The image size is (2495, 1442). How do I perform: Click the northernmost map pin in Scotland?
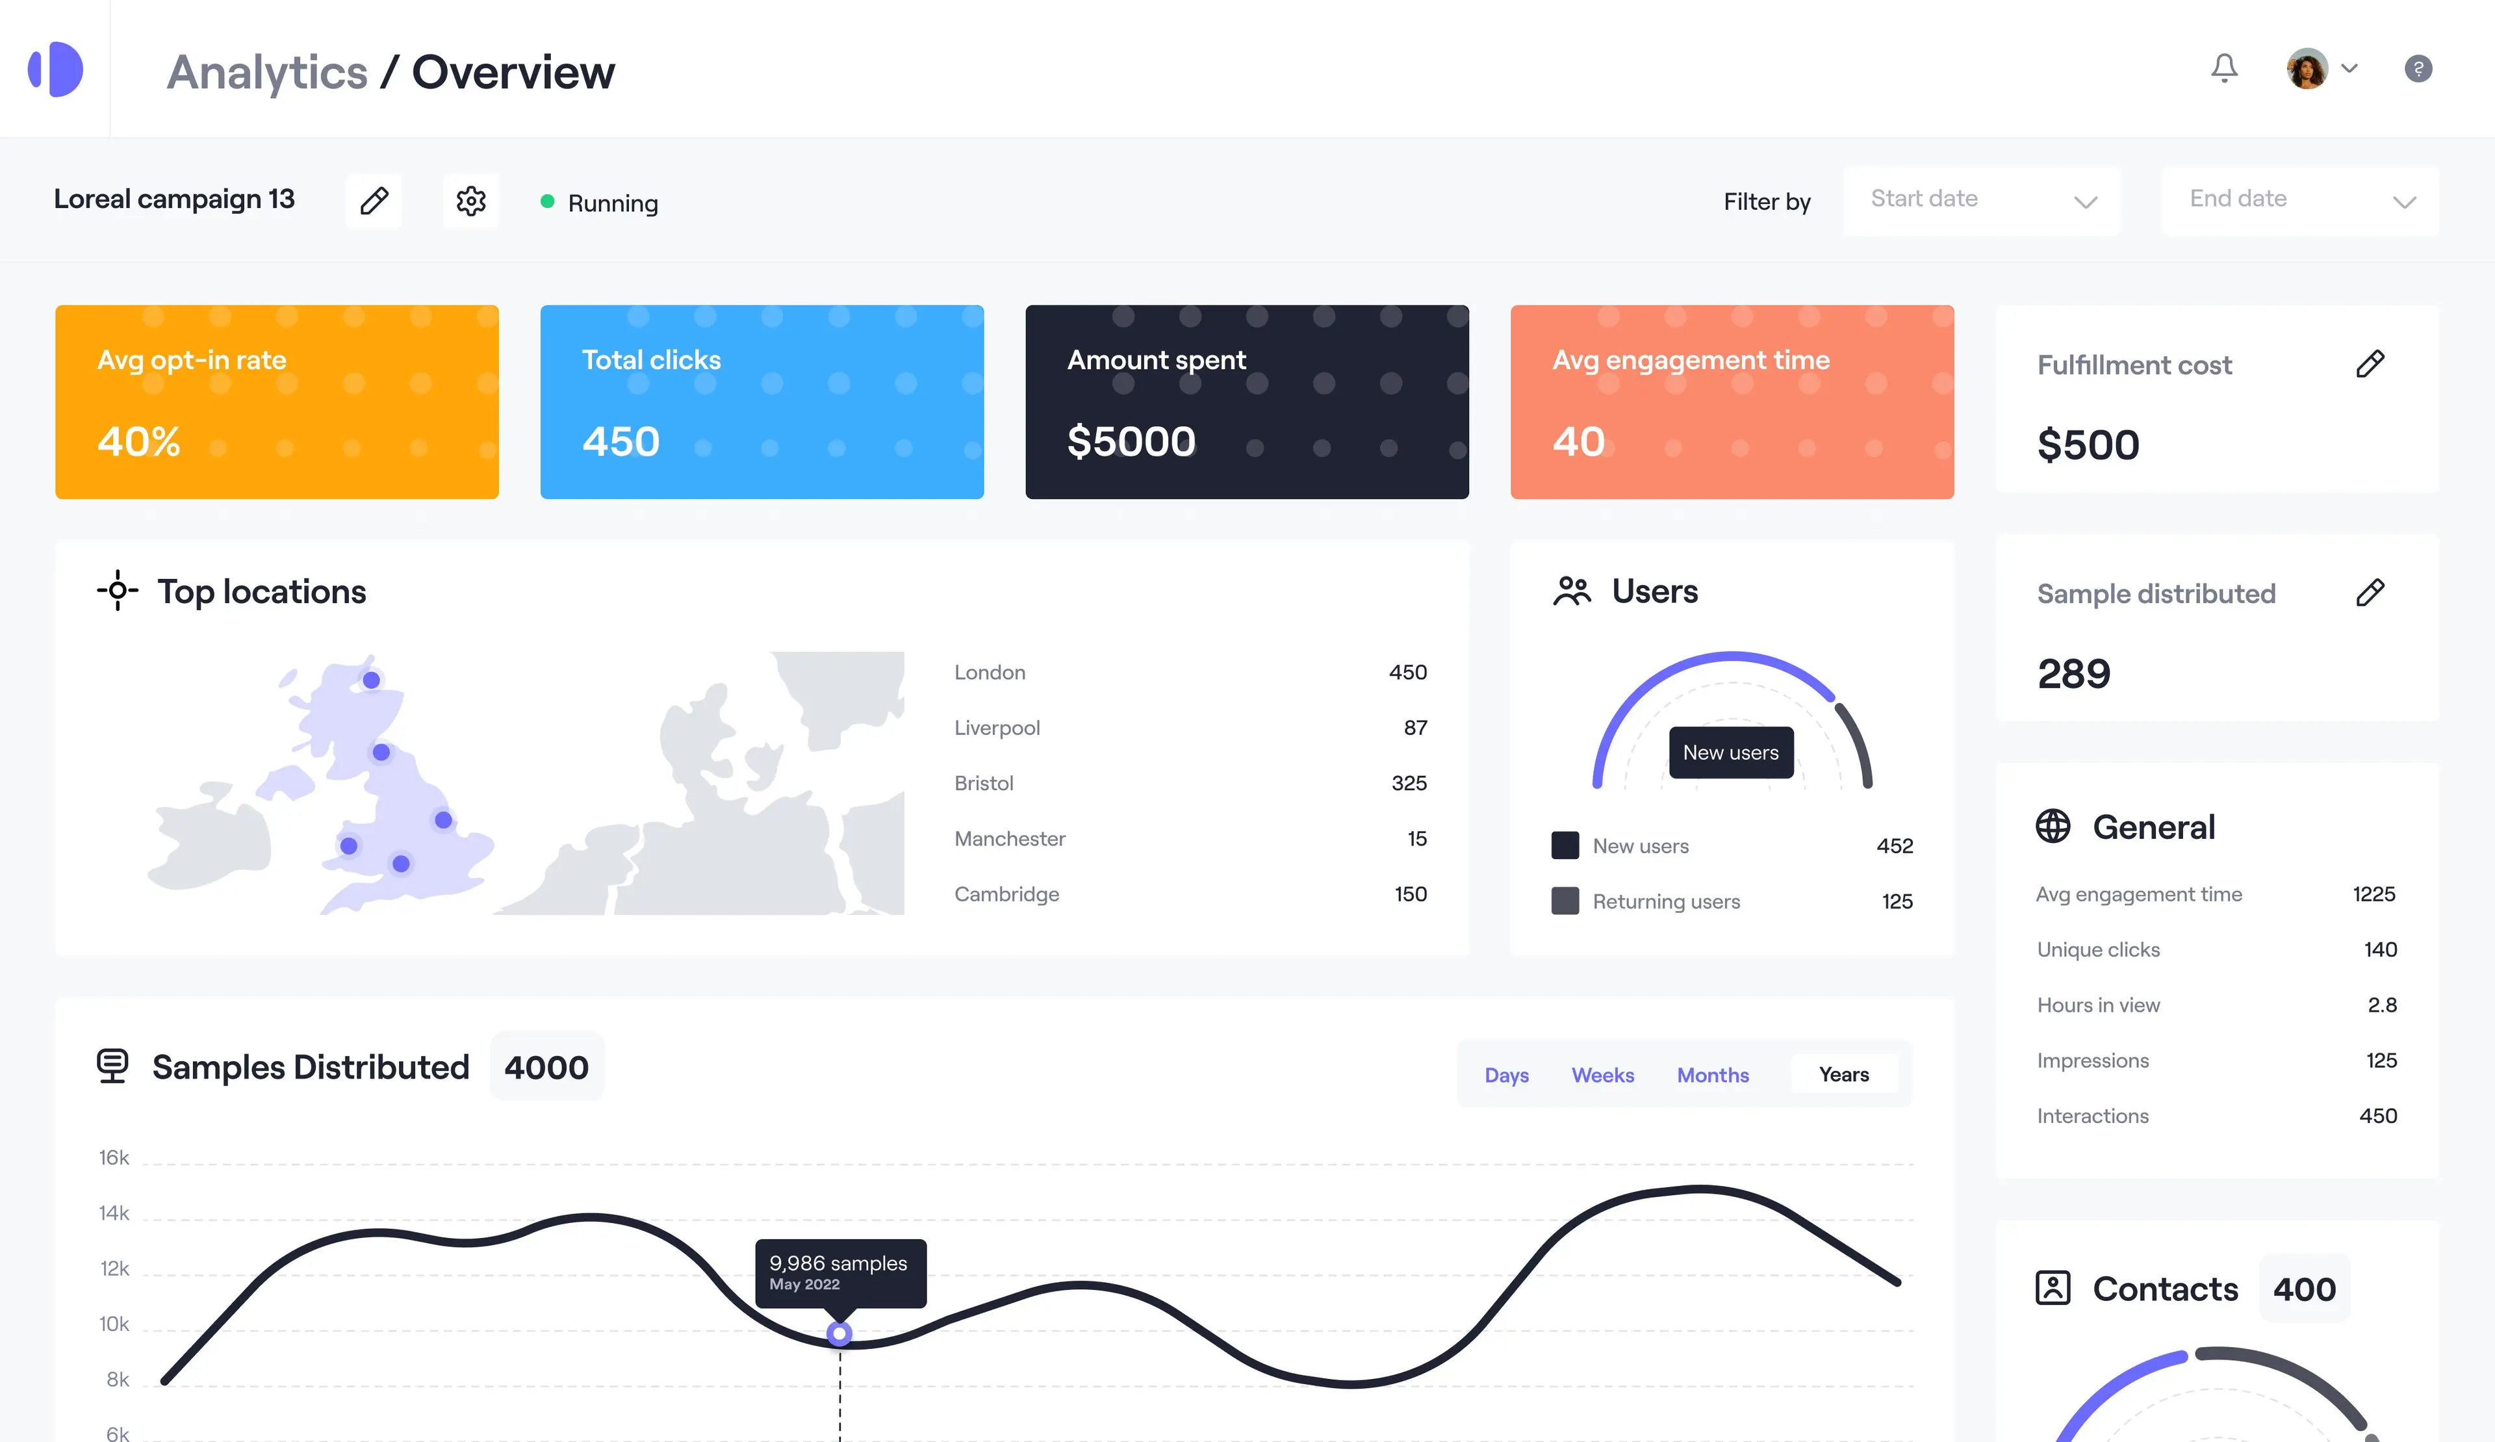tap(371, 680)
